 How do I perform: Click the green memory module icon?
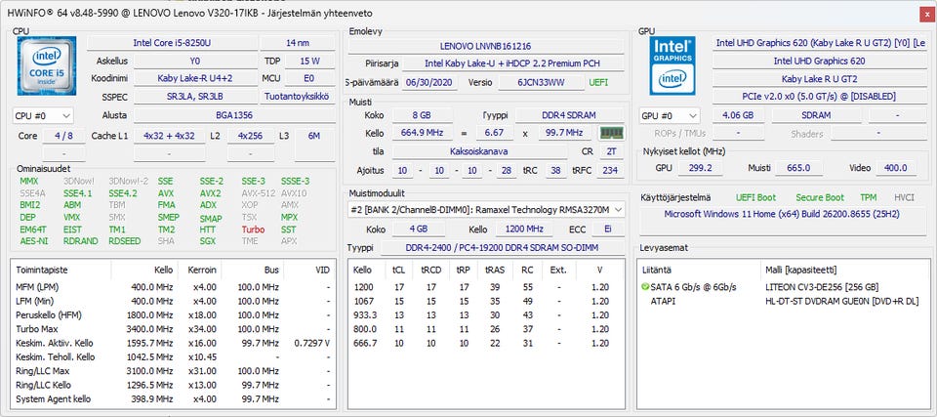pos(611,134)
